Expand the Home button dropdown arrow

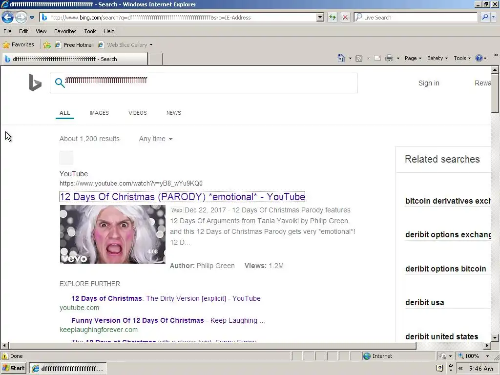click(x=350, y=59)
